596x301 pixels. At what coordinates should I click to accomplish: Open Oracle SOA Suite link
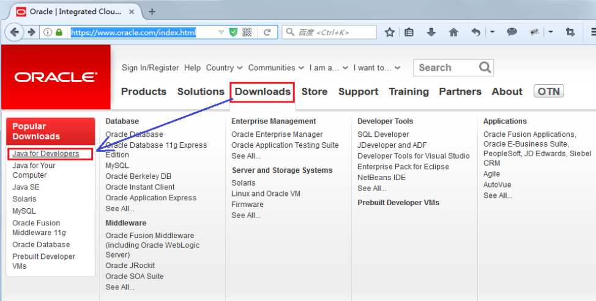pyautogui.click(x=135, y=277)
